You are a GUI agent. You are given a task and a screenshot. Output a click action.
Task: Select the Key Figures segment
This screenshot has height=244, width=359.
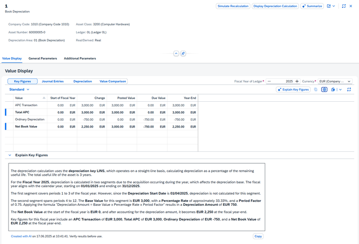coord(22,81)
